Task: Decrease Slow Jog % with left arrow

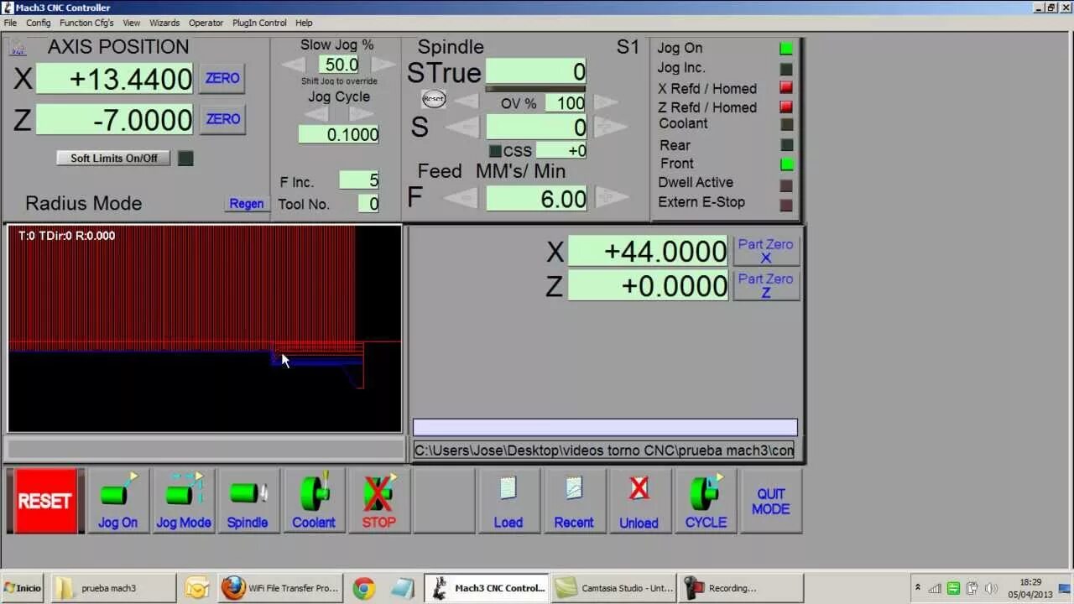Action: [x=295, y=65]
